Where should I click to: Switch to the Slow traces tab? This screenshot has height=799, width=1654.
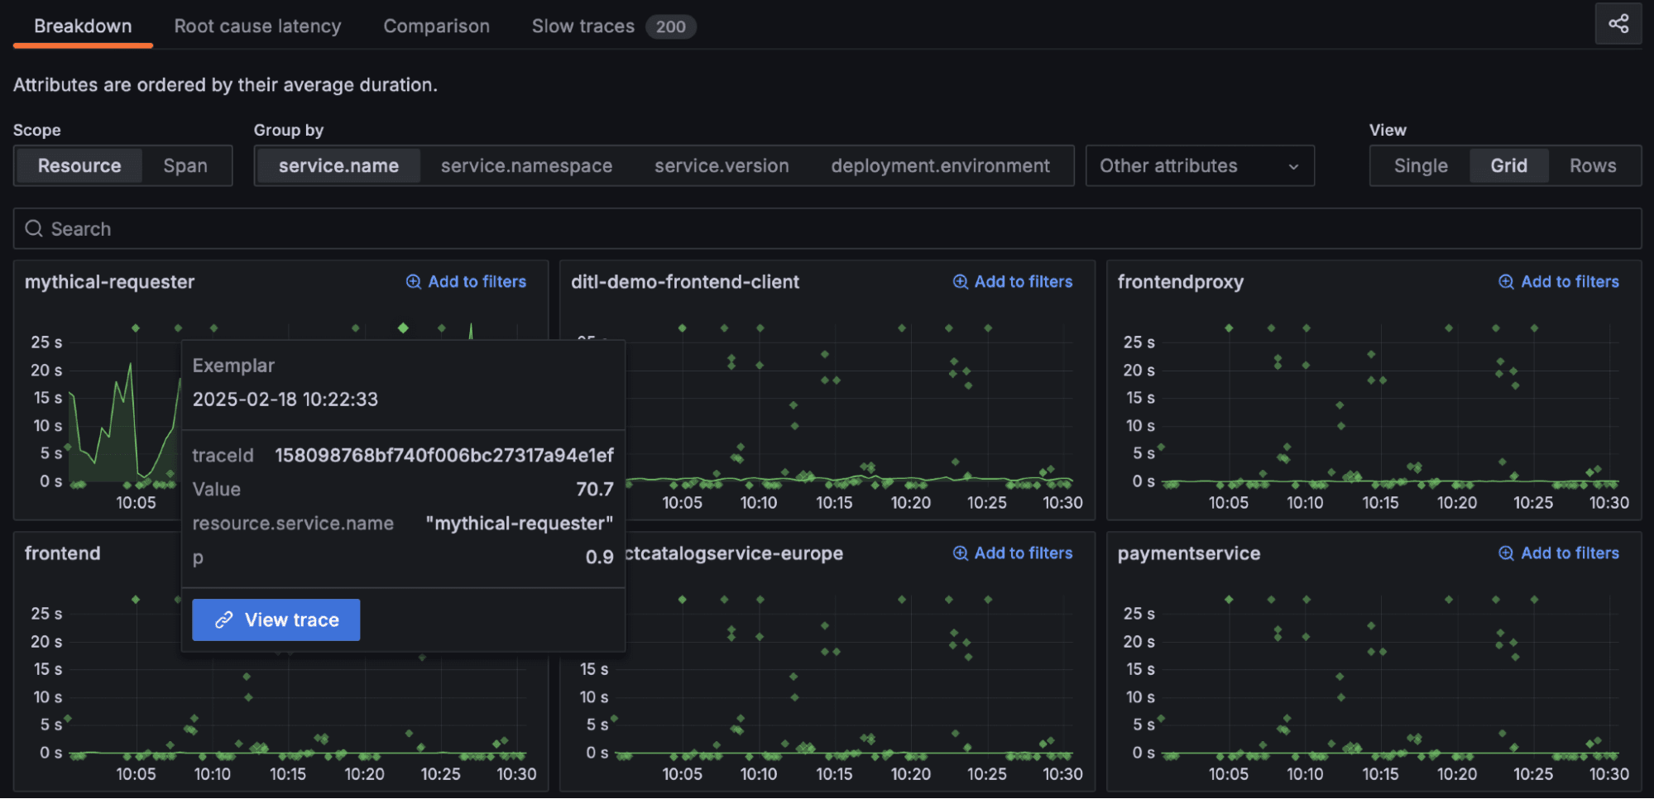coord(582,26)
